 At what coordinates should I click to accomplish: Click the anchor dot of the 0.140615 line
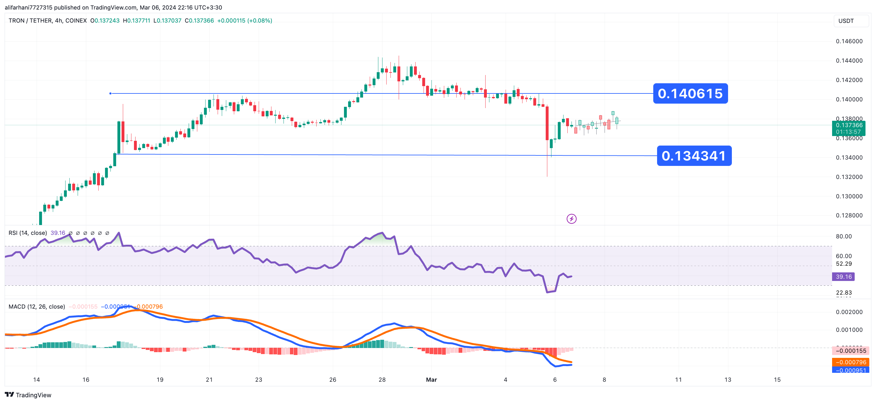pos(110,93)
